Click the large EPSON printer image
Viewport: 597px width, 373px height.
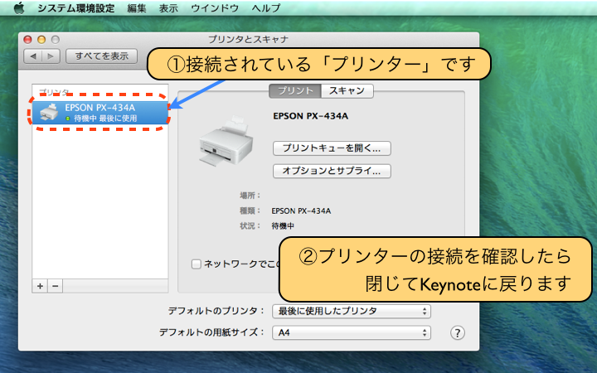click(x=226, y=141)
